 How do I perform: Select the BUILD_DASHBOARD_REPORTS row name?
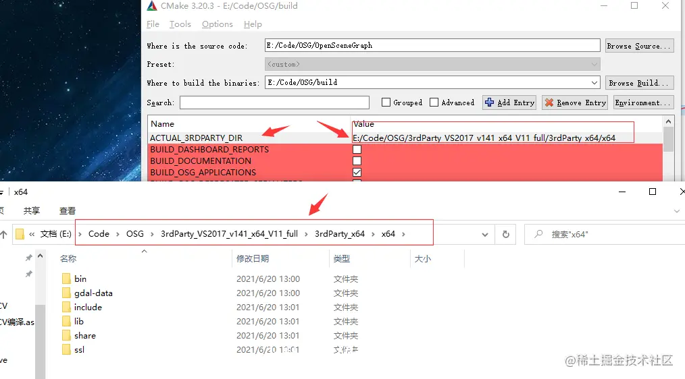click(209, 149)
